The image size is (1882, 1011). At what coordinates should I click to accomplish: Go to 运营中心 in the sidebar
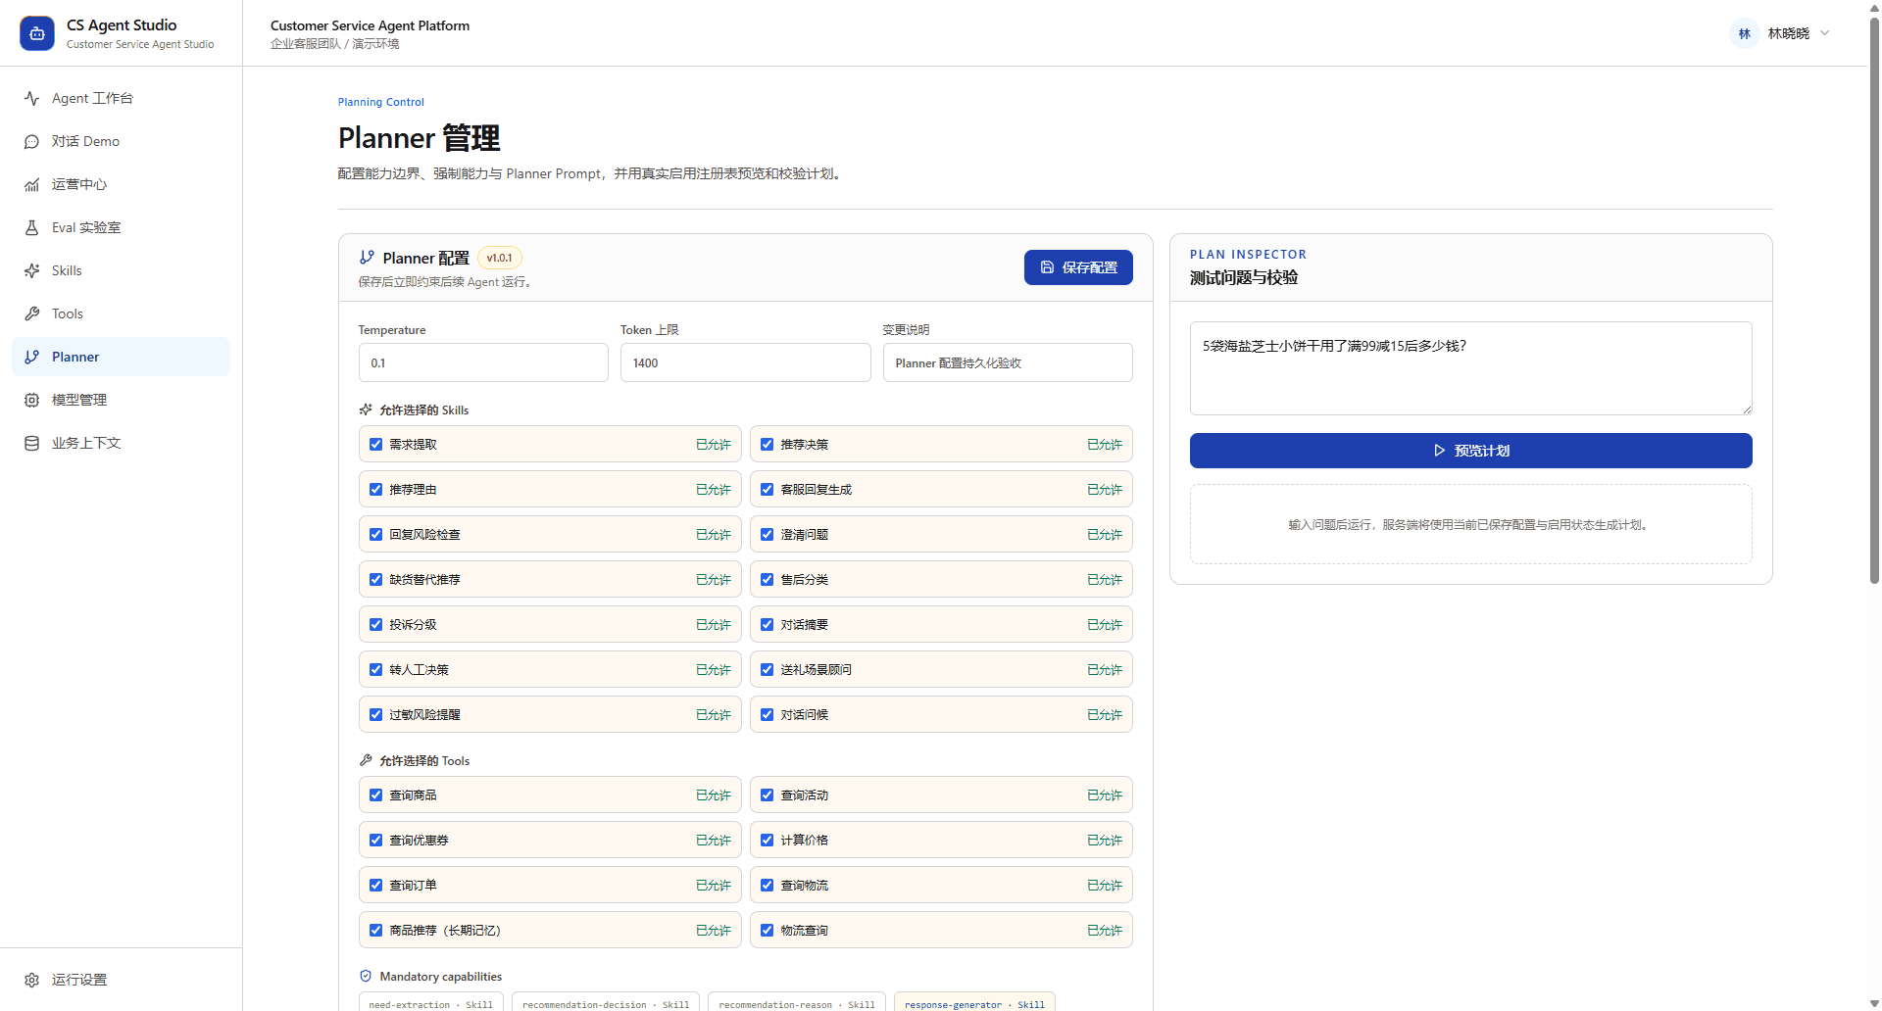[121, 184]
